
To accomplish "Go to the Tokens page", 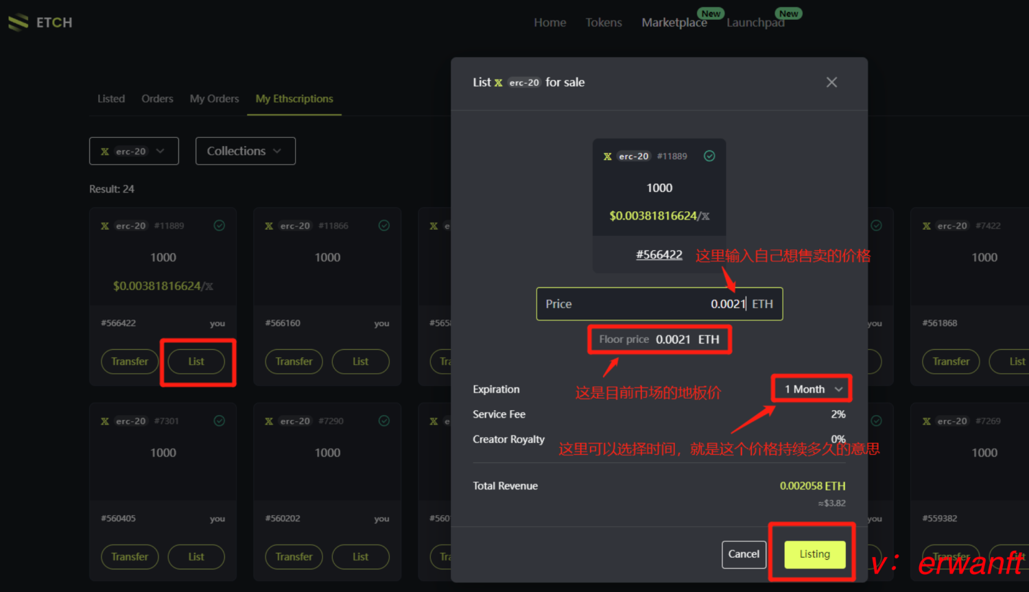I will 604,23.
